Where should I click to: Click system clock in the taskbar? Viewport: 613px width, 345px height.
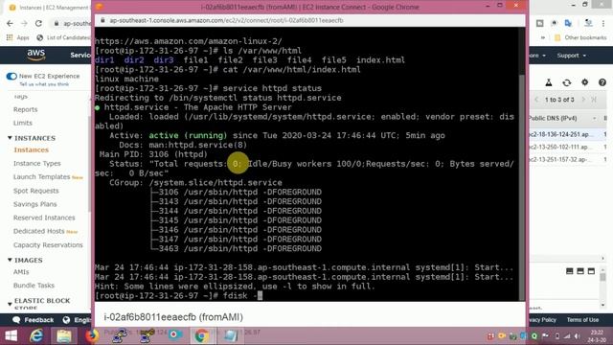tap(597, 336)
